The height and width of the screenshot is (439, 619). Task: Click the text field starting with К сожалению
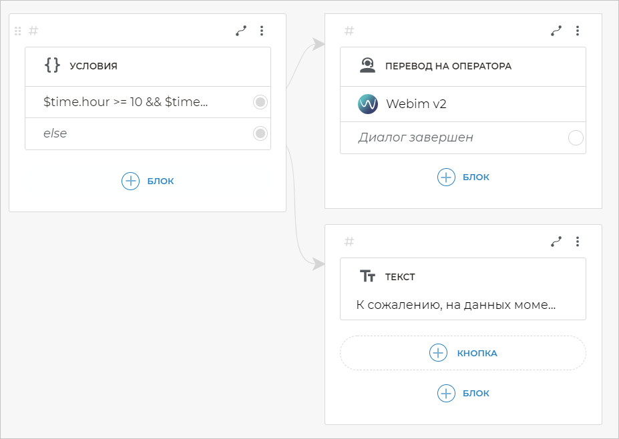pos(457,305)
